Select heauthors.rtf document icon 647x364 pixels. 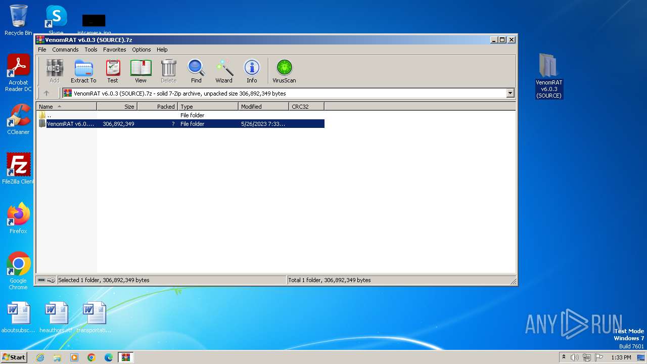point(56,317)
